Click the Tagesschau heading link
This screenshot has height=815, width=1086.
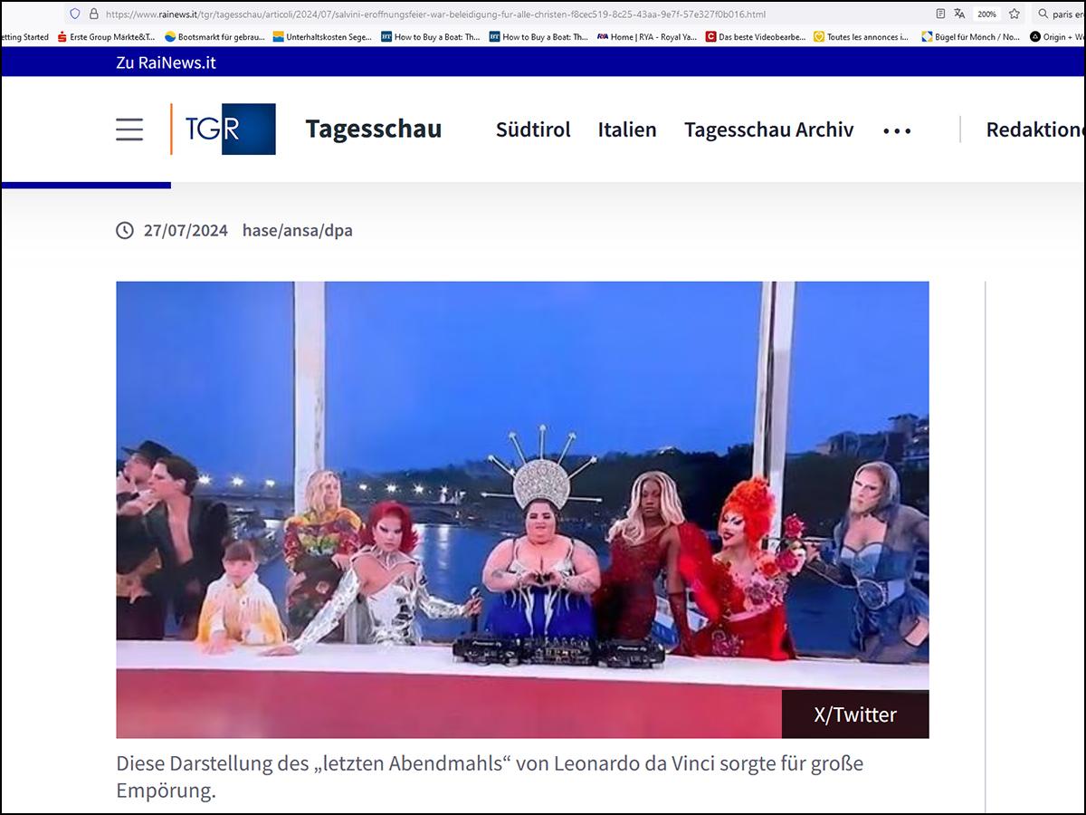point(374,129)
